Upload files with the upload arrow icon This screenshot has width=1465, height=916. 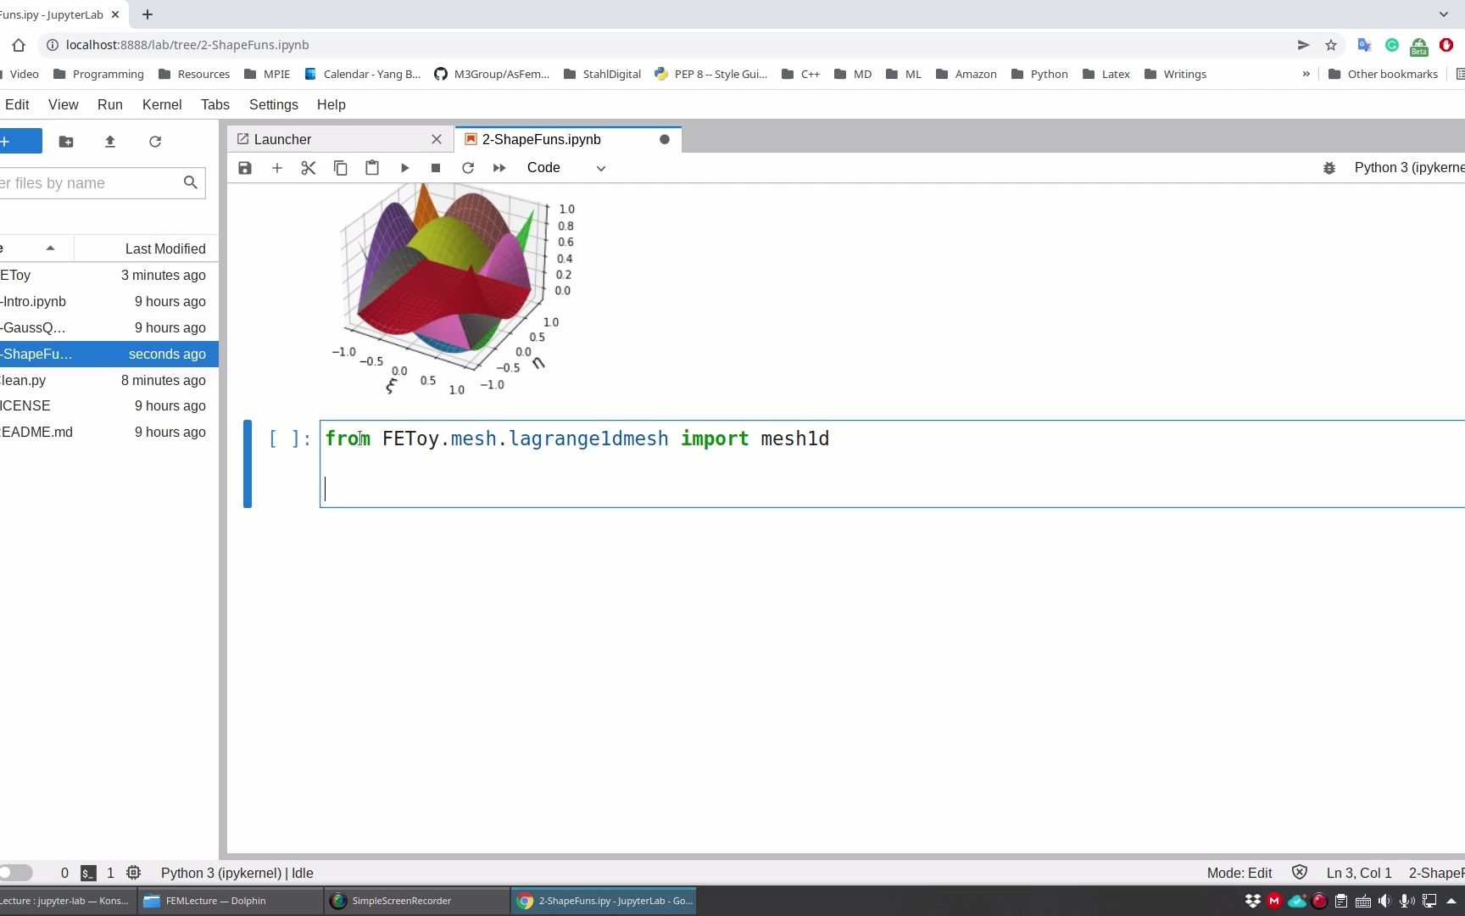point(110,142)
